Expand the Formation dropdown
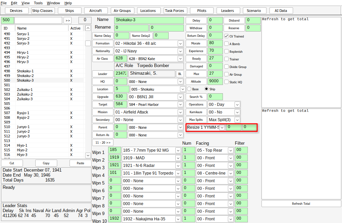The image size is (342, 223). point(180,43)
